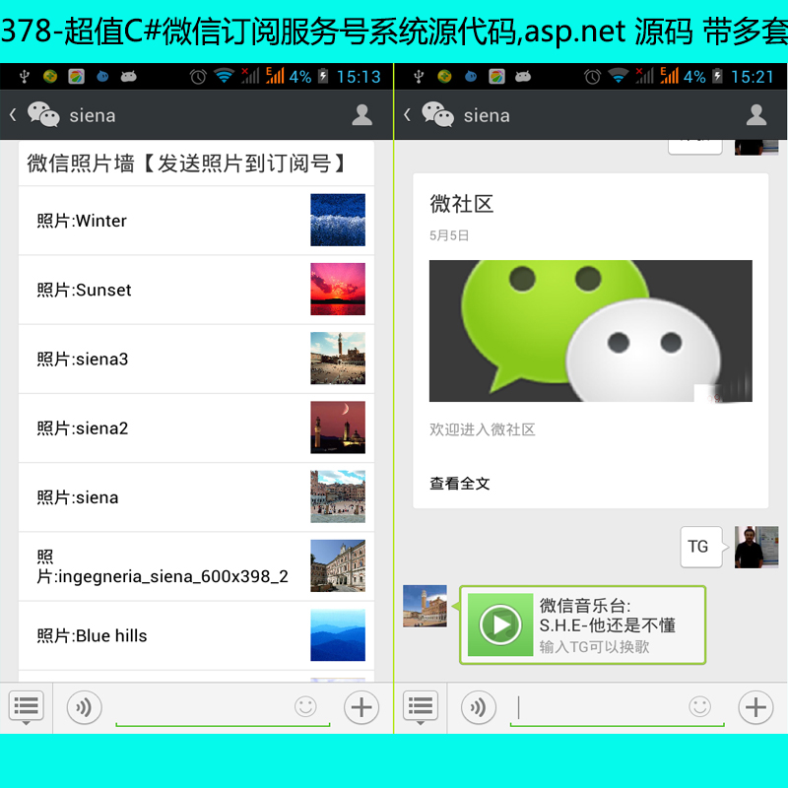Tap the WeChat logo article image
The height and width of the screenshot is (788, 788).
(x=590, y=331)
